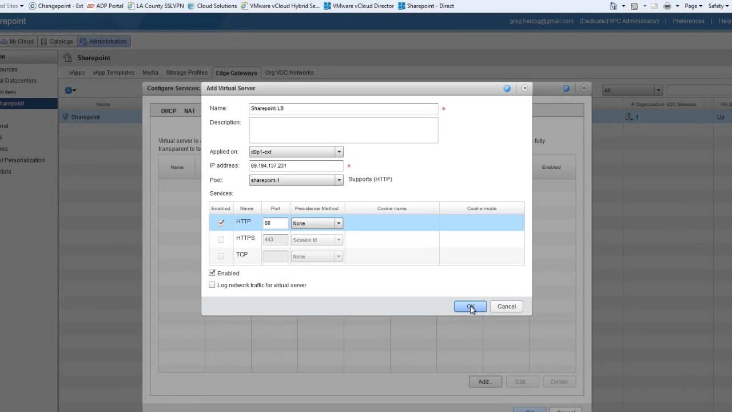Open the VMware vCloud Hybrid Se... bookmark
Image resolution: width=732 pixels, height=412 pixels.
[280, 6]
